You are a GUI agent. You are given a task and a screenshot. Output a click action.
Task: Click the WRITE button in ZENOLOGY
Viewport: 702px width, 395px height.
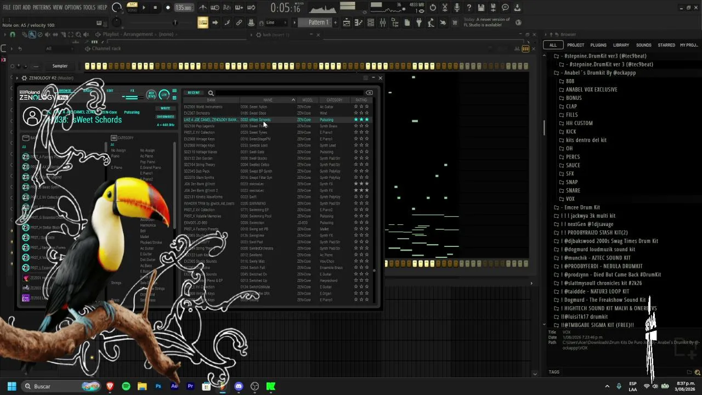(x=165, y=108)
